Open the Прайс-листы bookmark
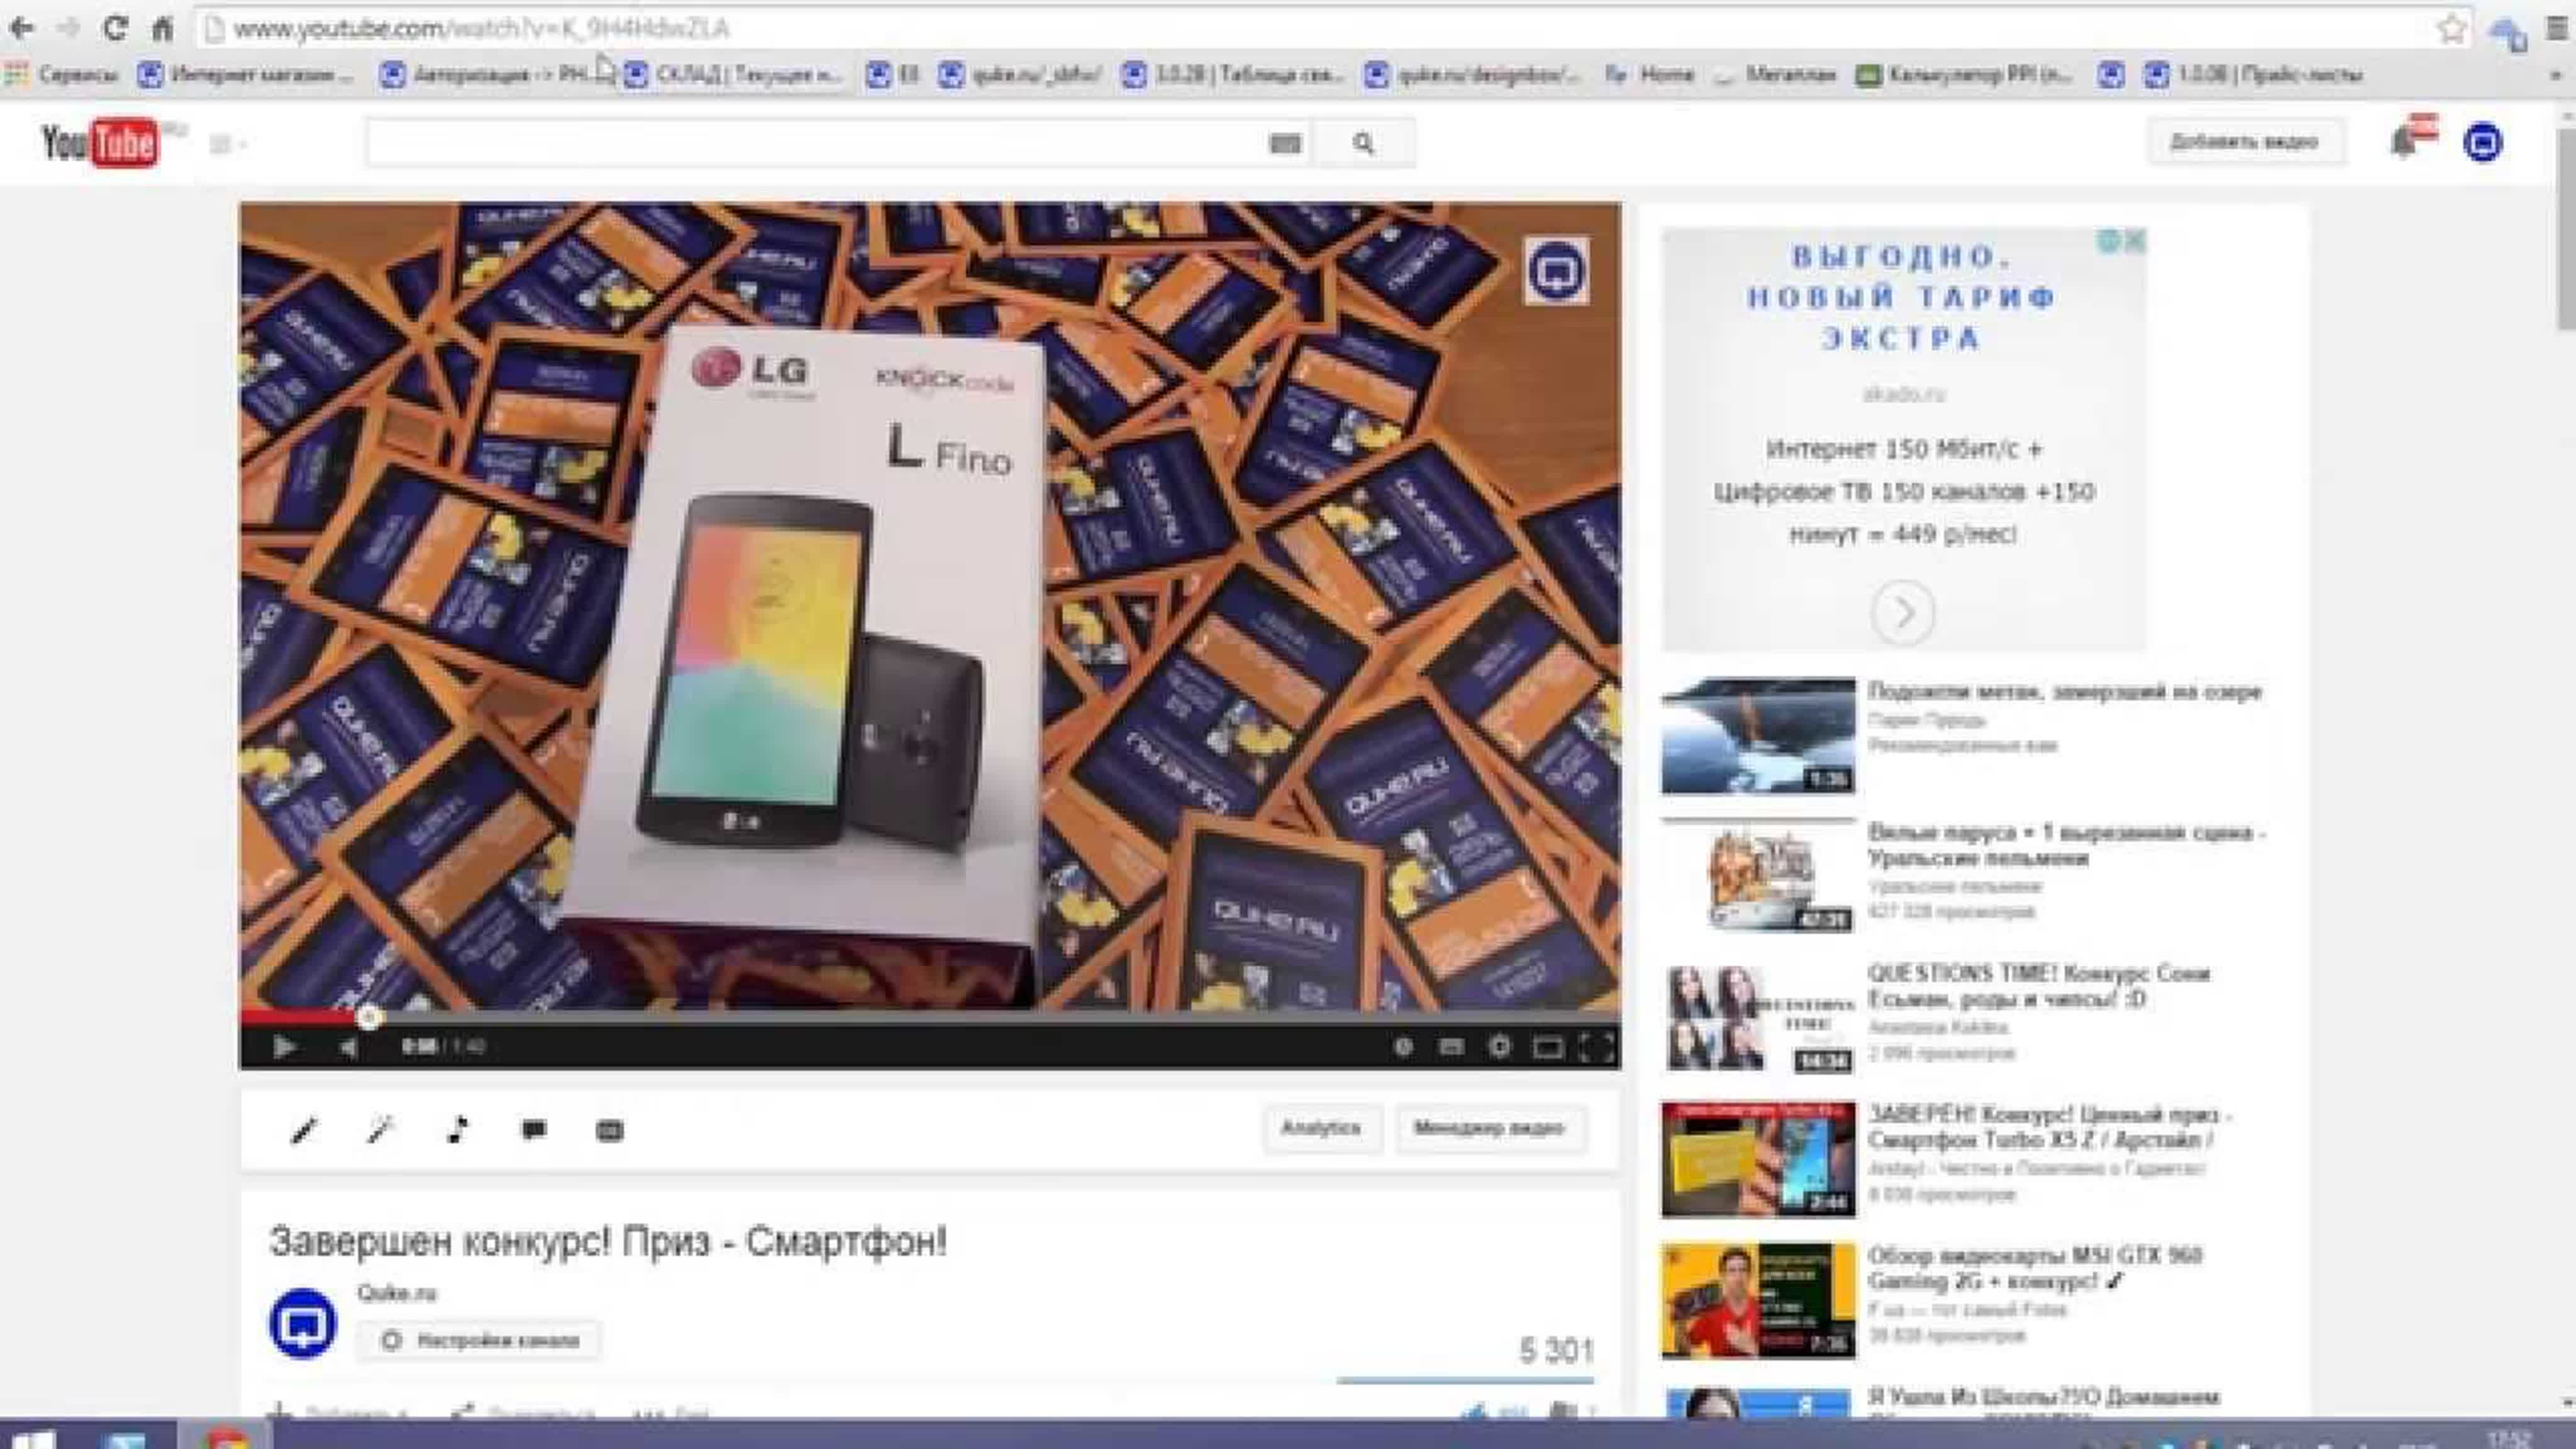The width and height of the screenshot is (2576, 1449). pos(2254,74)
